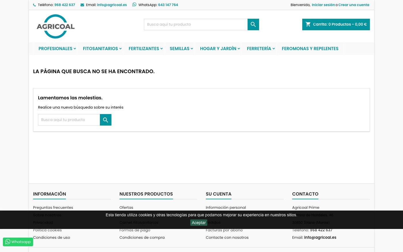The width and height of the screenshot is (403, 252).
Task: Open Preguntas frecuentes footer link
Action: (x=53, y=208)
